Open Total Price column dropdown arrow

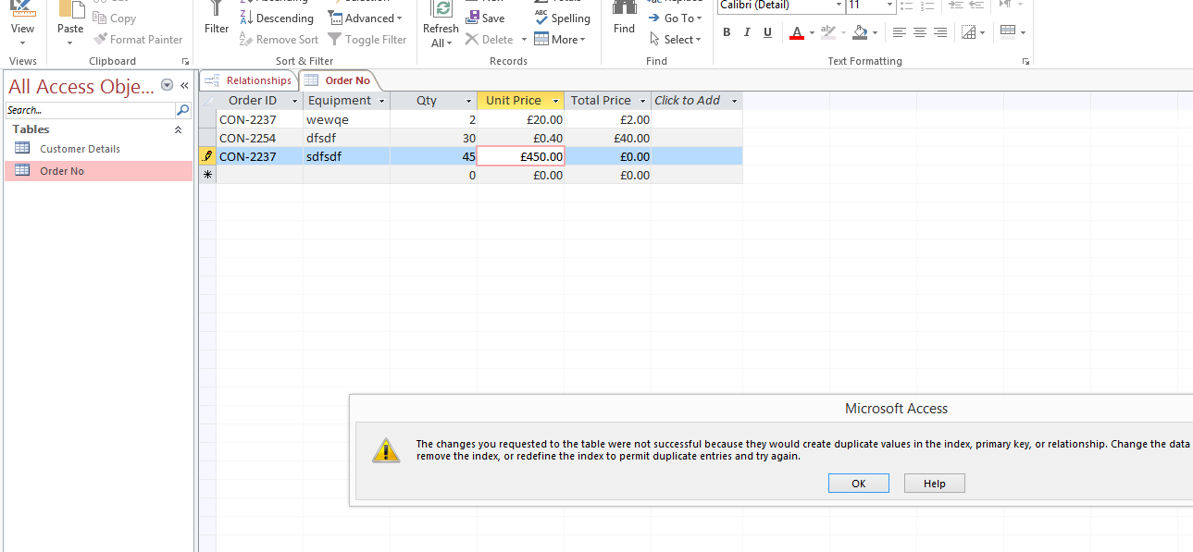[x=643, y=101]
